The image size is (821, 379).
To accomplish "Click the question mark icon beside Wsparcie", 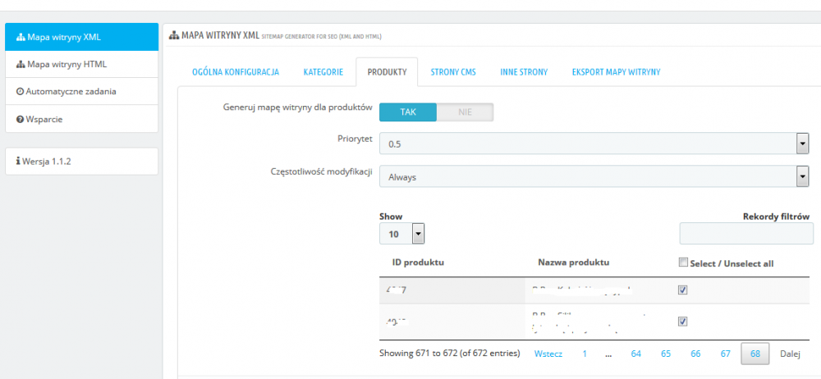I will click(x=21, y=119).
